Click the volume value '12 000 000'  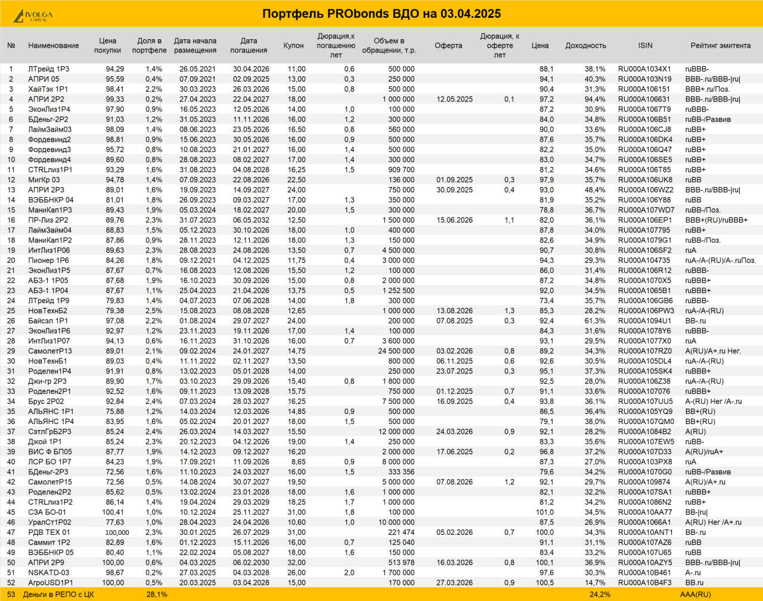[396, 432]
